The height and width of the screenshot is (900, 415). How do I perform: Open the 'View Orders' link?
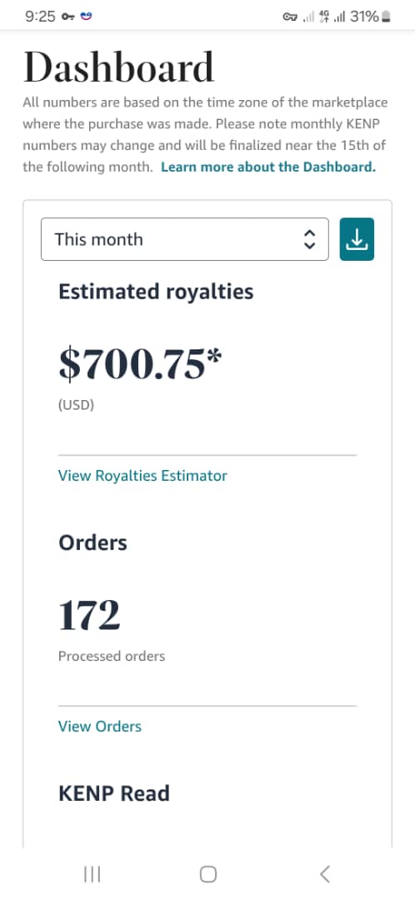tap(100, 727)
